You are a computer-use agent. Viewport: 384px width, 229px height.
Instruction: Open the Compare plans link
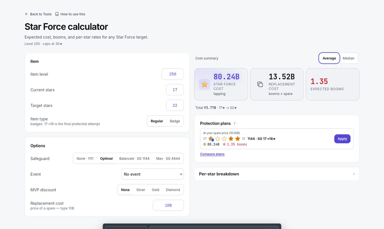212,154
